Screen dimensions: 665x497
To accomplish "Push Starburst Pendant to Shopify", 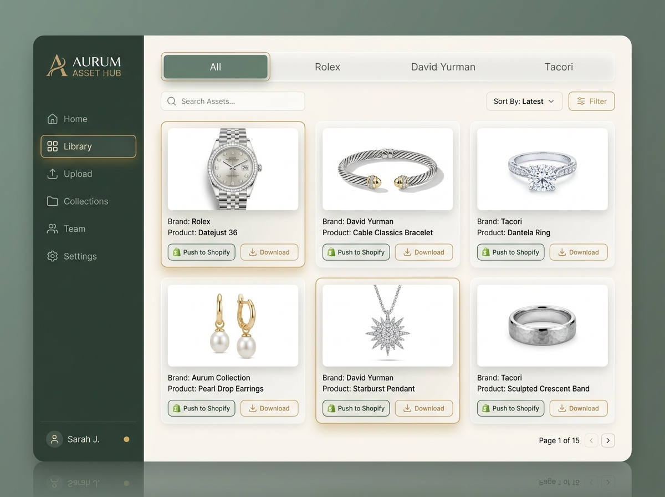I will [356, 408].
